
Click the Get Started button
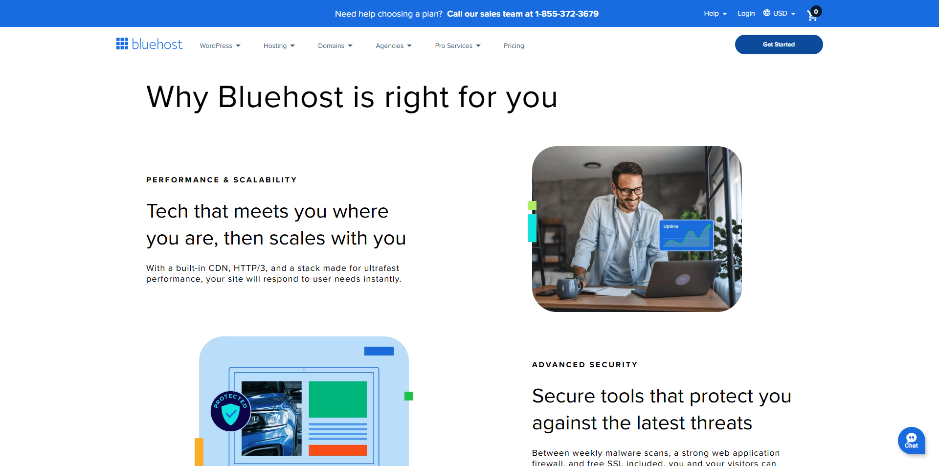[x=779, y=44]
